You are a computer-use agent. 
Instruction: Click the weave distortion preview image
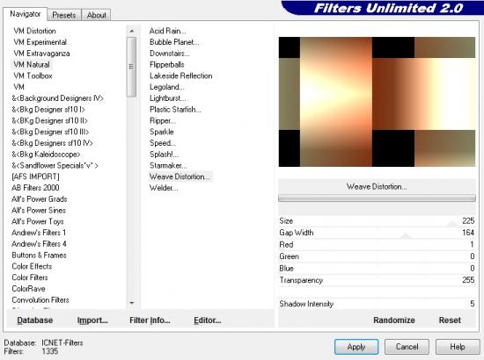tap(377, 102)
